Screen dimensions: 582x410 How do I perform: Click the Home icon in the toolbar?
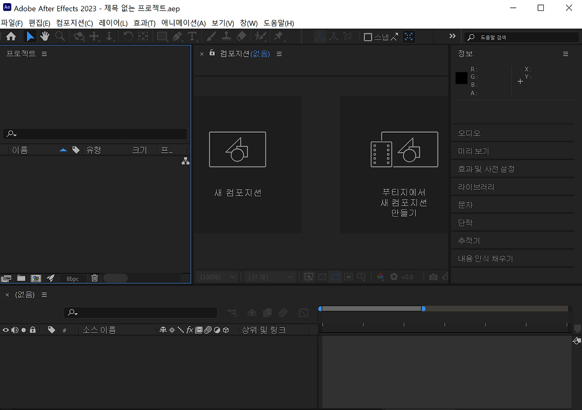pos(11,36)
